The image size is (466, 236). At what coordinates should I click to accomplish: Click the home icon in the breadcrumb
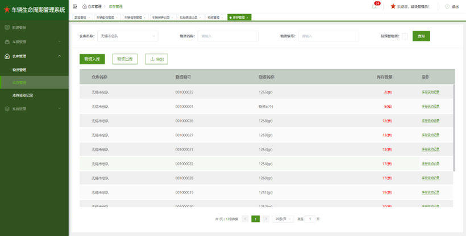tap(85, 6)
